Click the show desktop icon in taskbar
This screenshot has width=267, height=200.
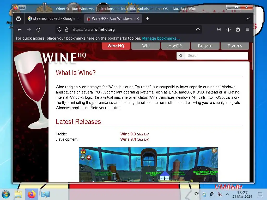tap(260, 194)
